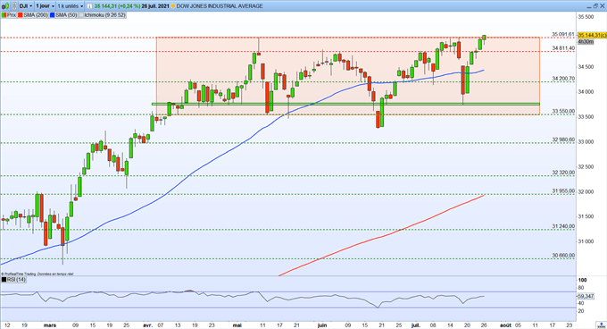
Task: Open the '1 jour' timeframe dropdown
Action: click(45, 6)
